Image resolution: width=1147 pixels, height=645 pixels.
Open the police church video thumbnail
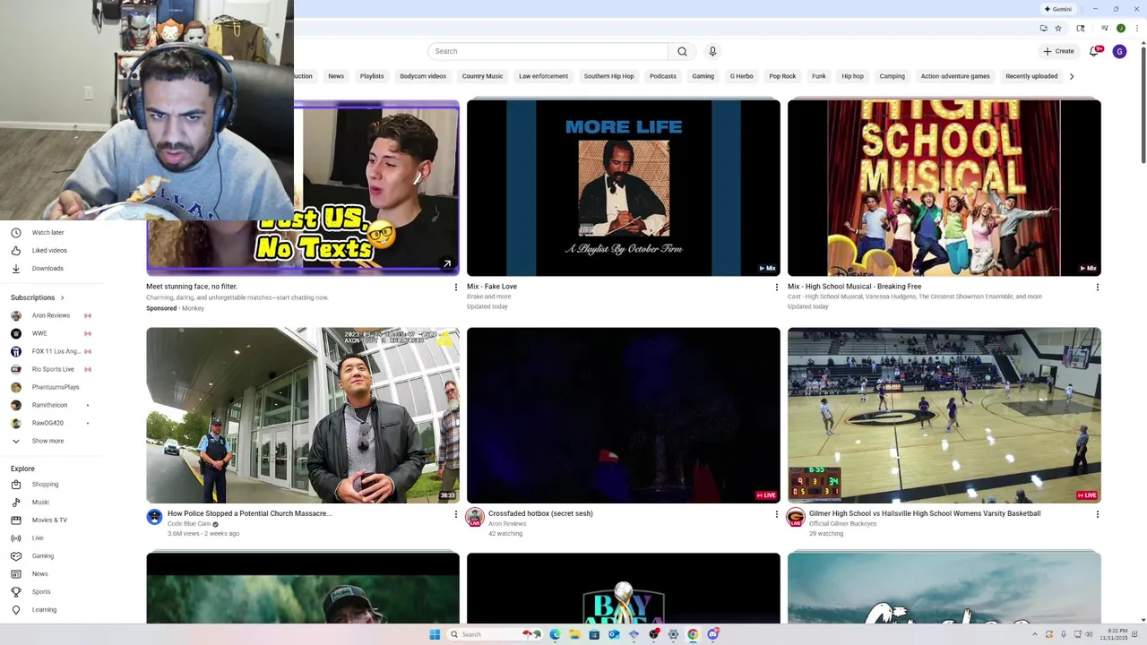pos(303,415)
